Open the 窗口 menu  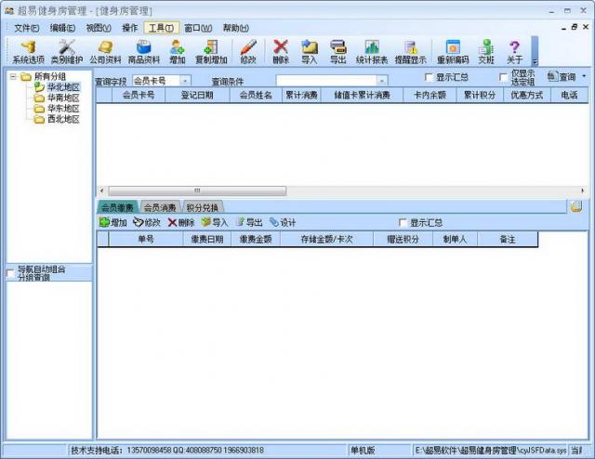coord(198,28)
